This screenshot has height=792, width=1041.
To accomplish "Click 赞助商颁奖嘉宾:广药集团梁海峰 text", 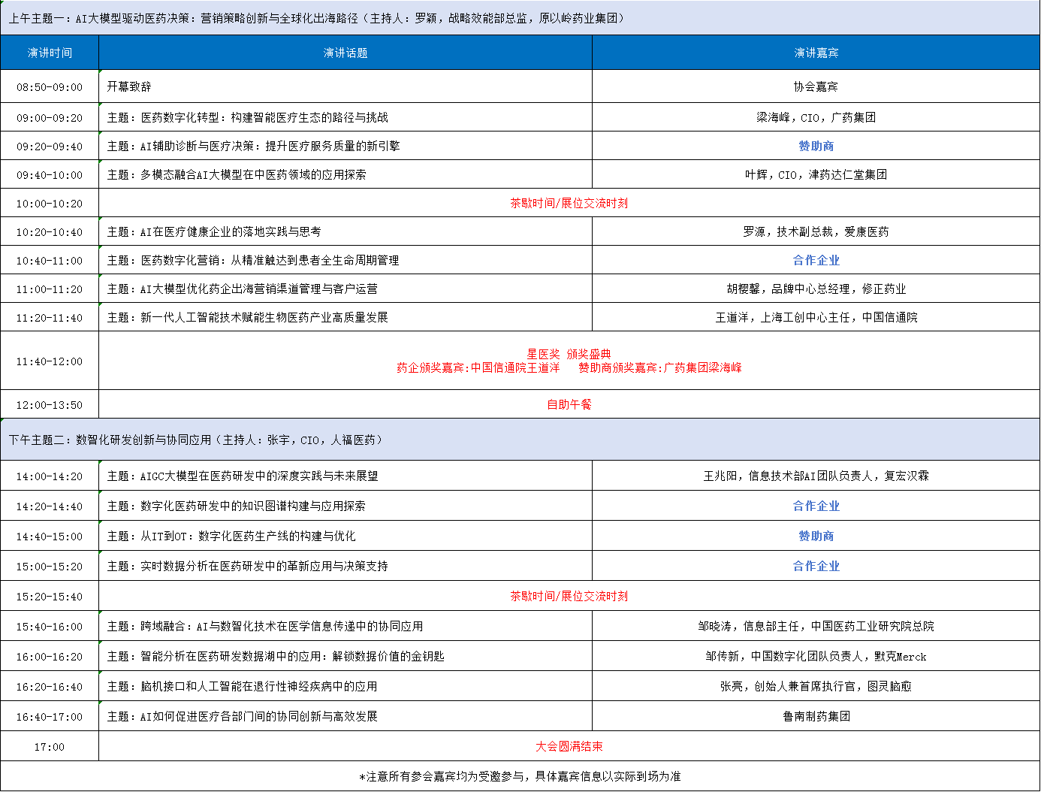I will point(660,367).
